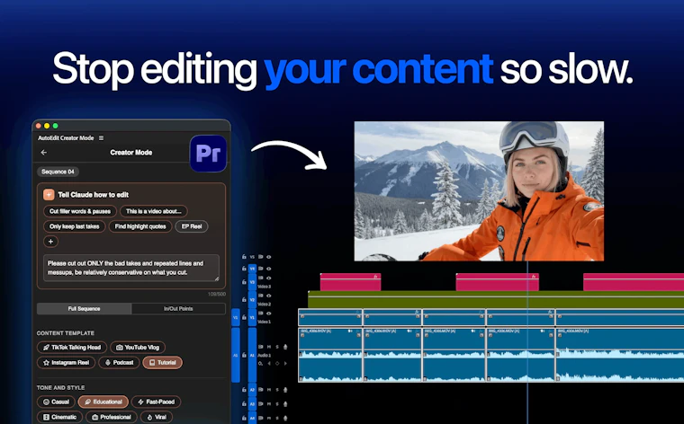
Task: Toggle the lock on track V2
Action: [244, 299]
